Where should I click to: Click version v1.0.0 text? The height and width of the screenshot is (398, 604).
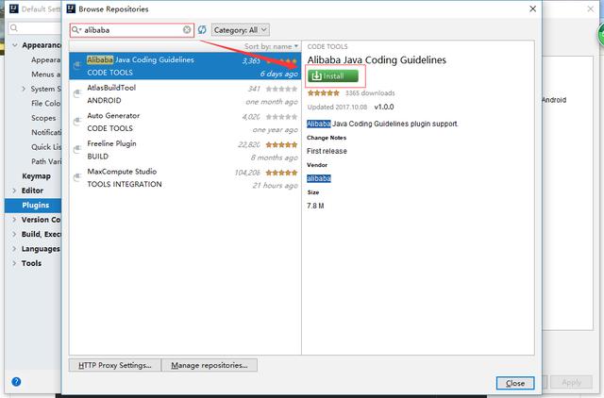coord(384,107)
